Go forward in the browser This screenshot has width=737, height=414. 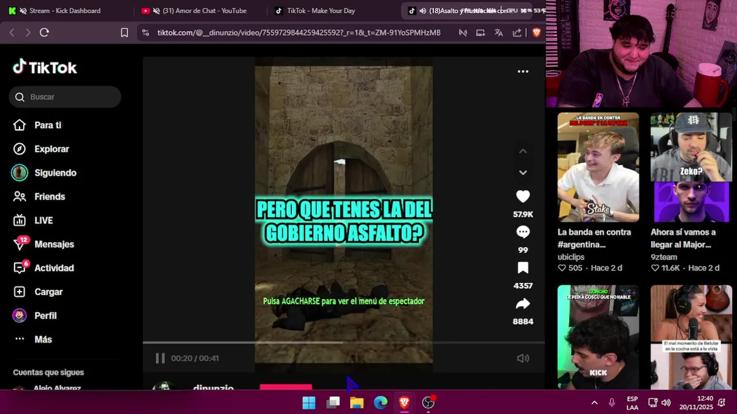[28, 33]
